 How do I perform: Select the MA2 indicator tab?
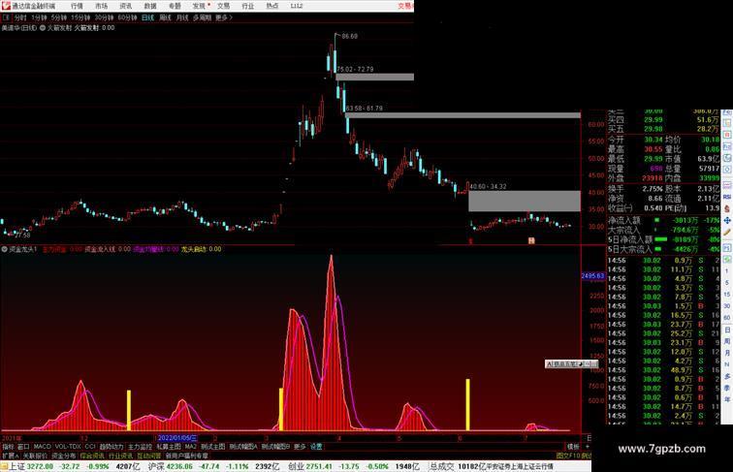coord(191,447)
